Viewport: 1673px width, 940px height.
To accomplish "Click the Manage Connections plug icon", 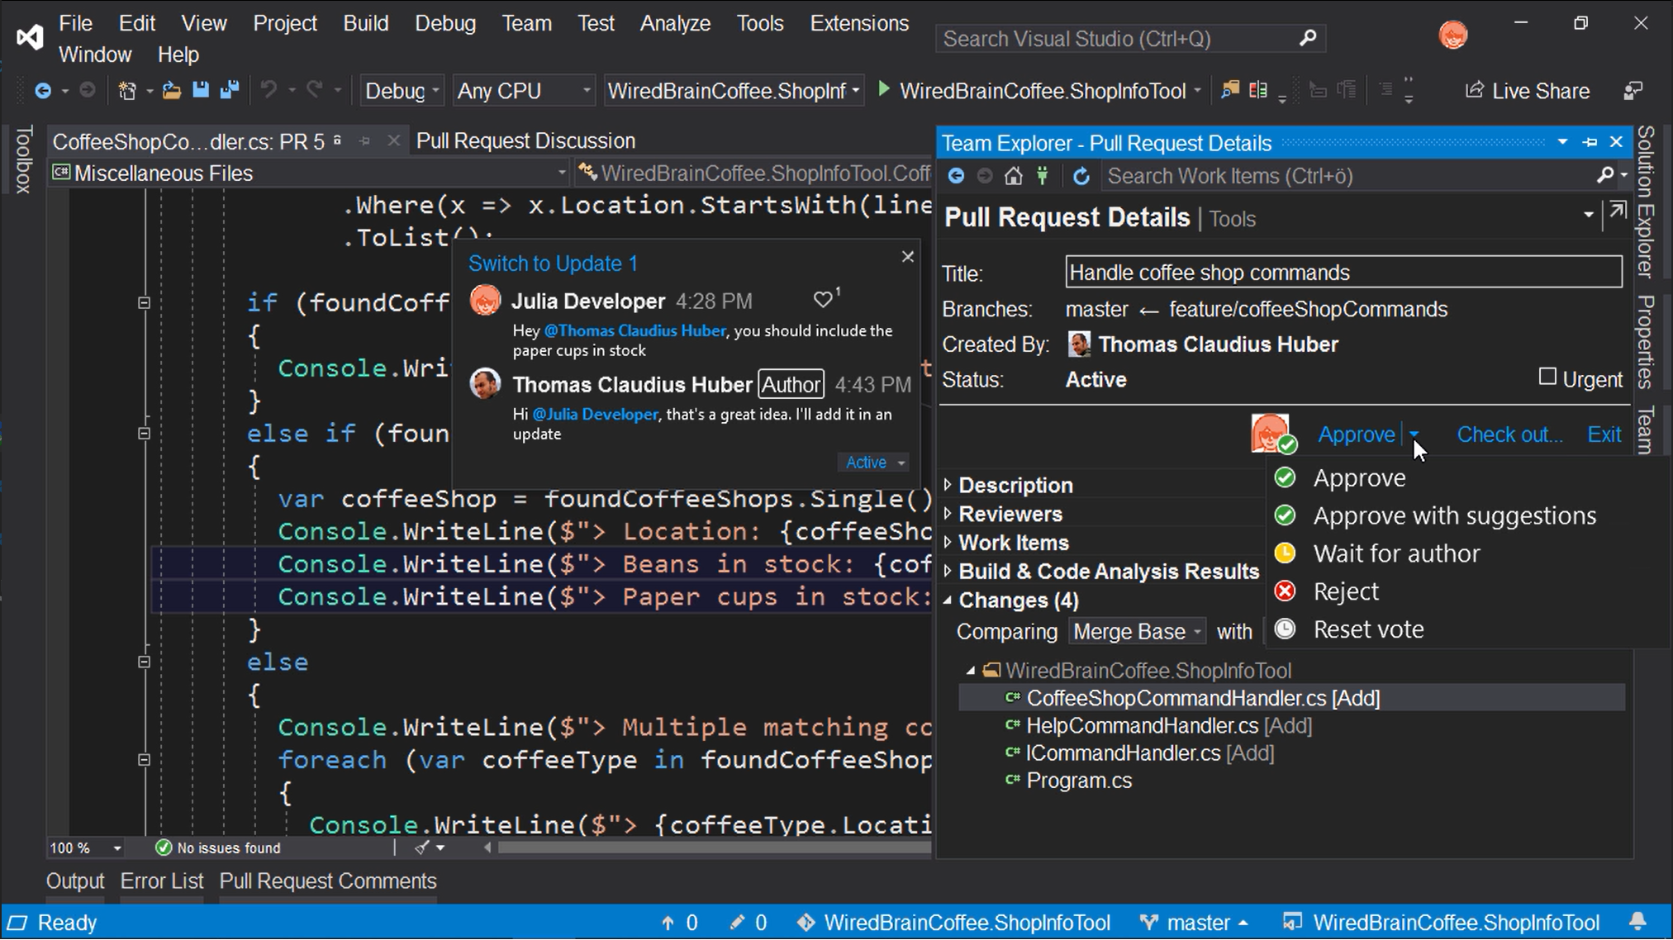I will click(1043, 175).
